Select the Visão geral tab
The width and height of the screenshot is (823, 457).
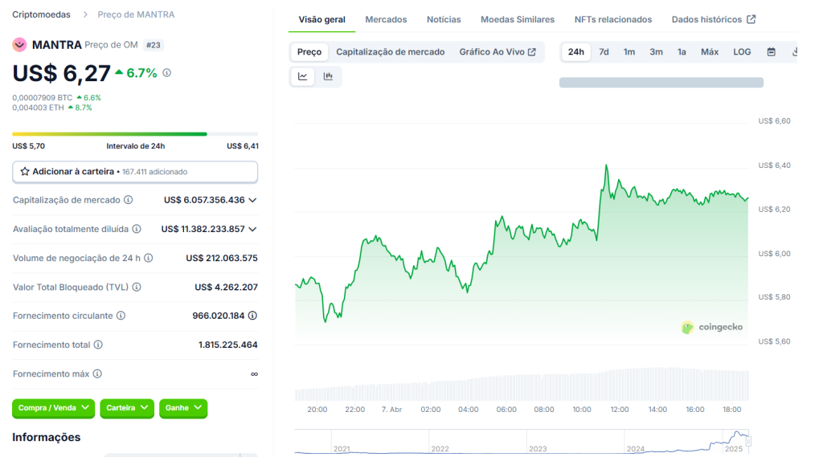(x=321, y=19)
